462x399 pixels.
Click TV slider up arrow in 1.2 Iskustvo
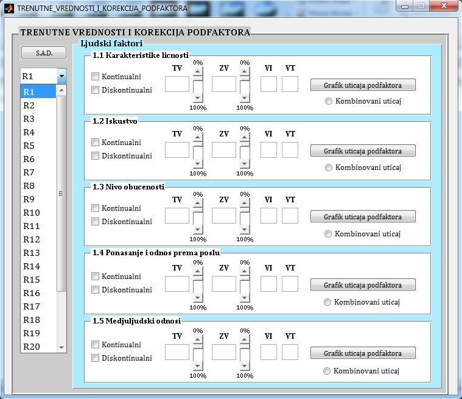[x=198, y=137]
